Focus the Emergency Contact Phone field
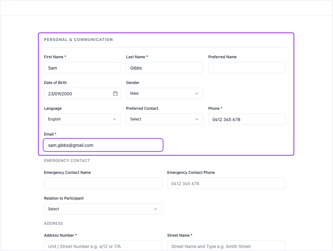 226,183
